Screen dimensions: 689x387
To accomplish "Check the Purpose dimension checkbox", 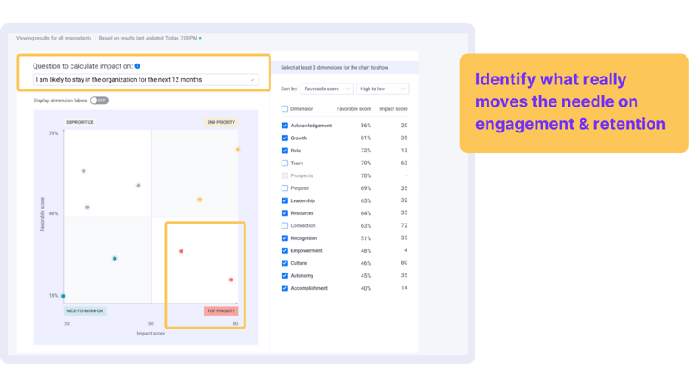I will (284, 188).
